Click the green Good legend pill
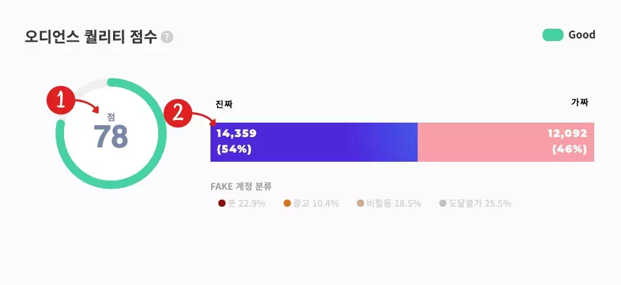Image resolution: width=621 pixels, height=285 pixels. [553, 35]
